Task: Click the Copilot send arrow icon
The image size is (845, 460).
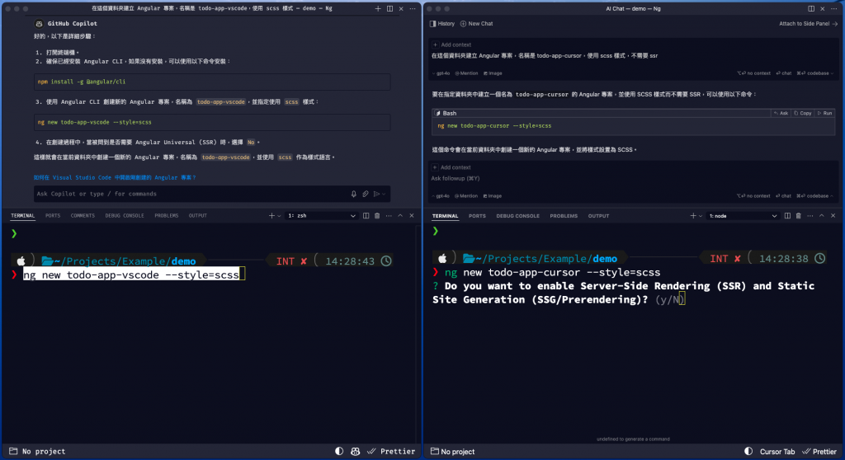Action: pyautogui.click(x=376, y=194)
